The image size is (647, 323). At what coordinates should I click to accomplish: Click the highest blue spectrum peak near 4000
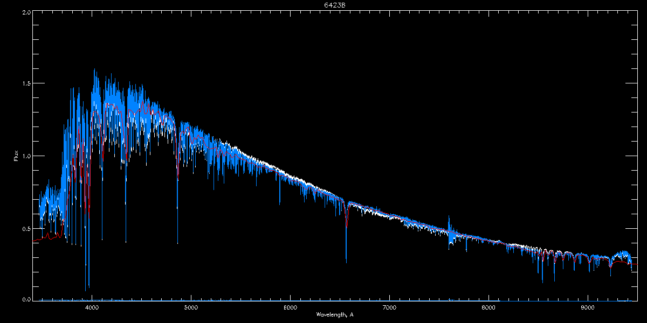pos(94,69)
